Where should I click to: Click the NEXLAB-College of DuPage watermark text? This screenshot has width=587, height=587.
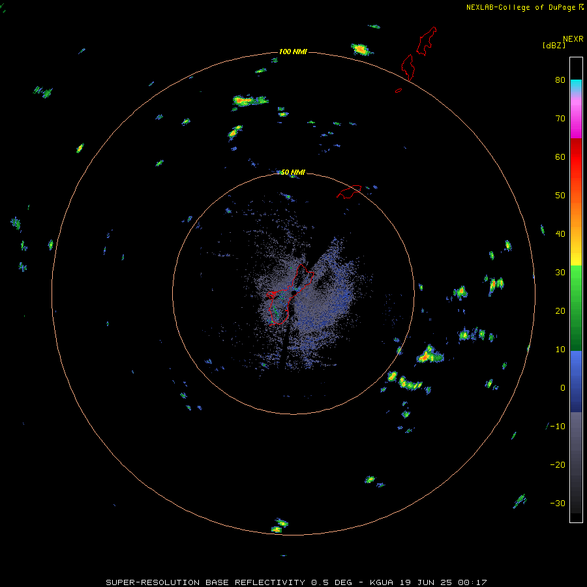click(x=525, y=7)
